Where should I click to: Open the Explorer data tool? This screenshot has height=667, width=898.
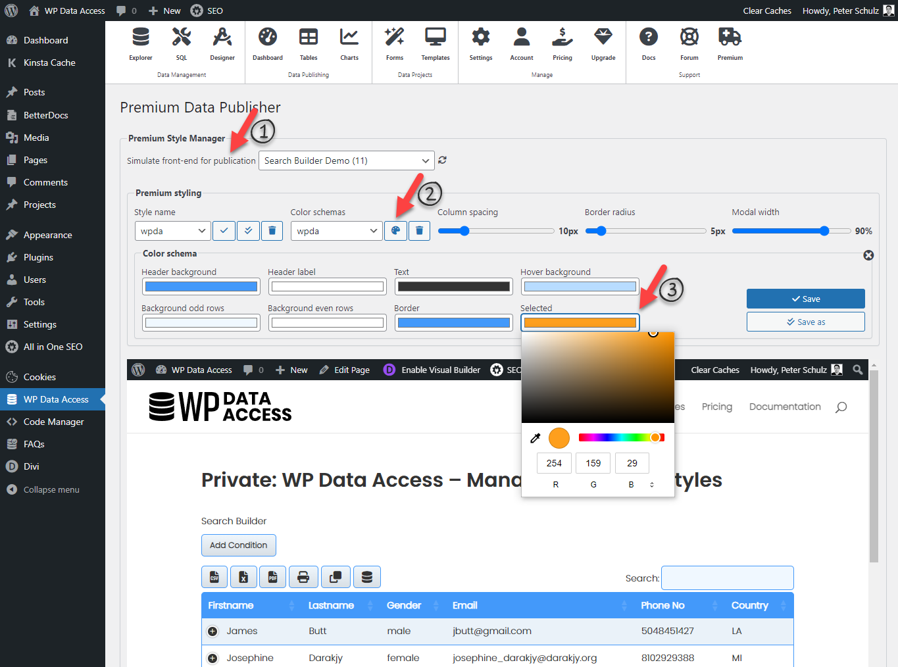(141, 44)
